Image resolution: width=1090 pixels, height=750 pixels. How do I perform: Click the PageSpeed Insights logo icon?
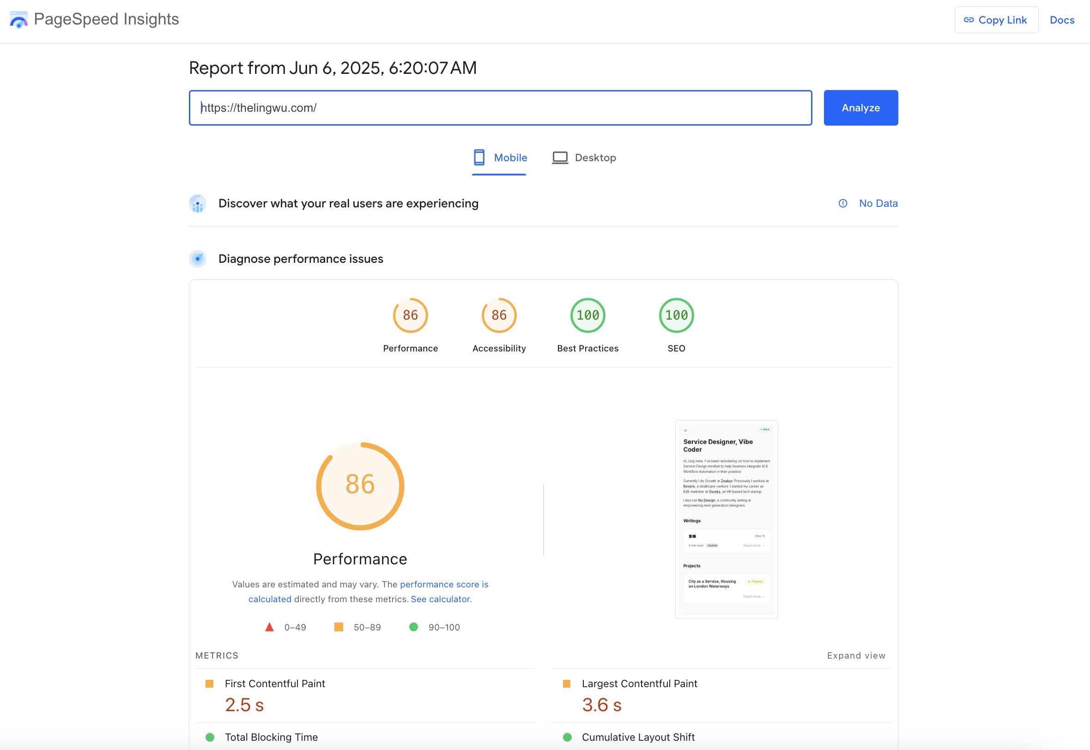coord(19,20)
